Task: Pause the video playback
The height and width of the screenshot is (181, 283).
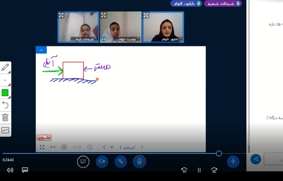Action: pos(199,170)
